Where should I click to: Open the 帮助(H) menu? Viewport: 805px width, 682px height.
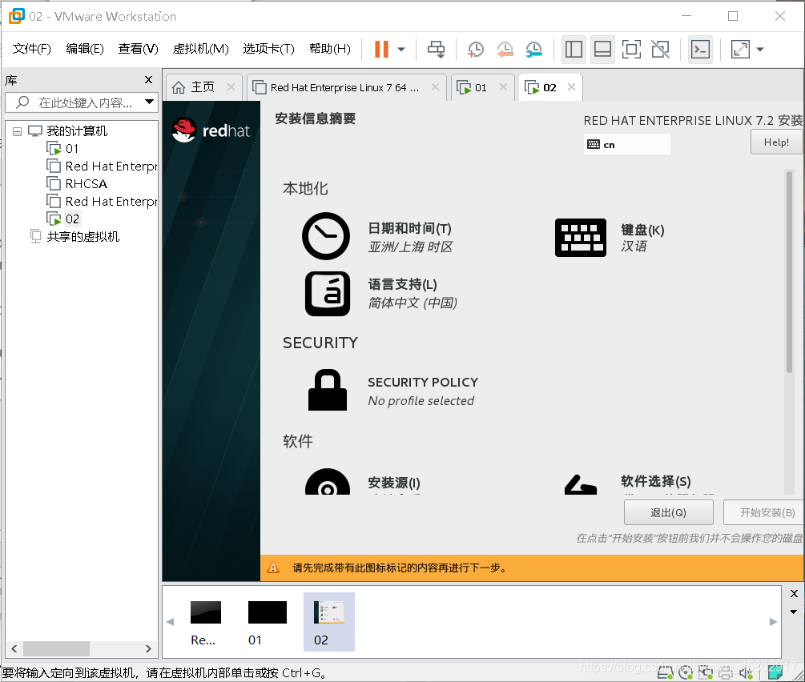click(330, 49)
